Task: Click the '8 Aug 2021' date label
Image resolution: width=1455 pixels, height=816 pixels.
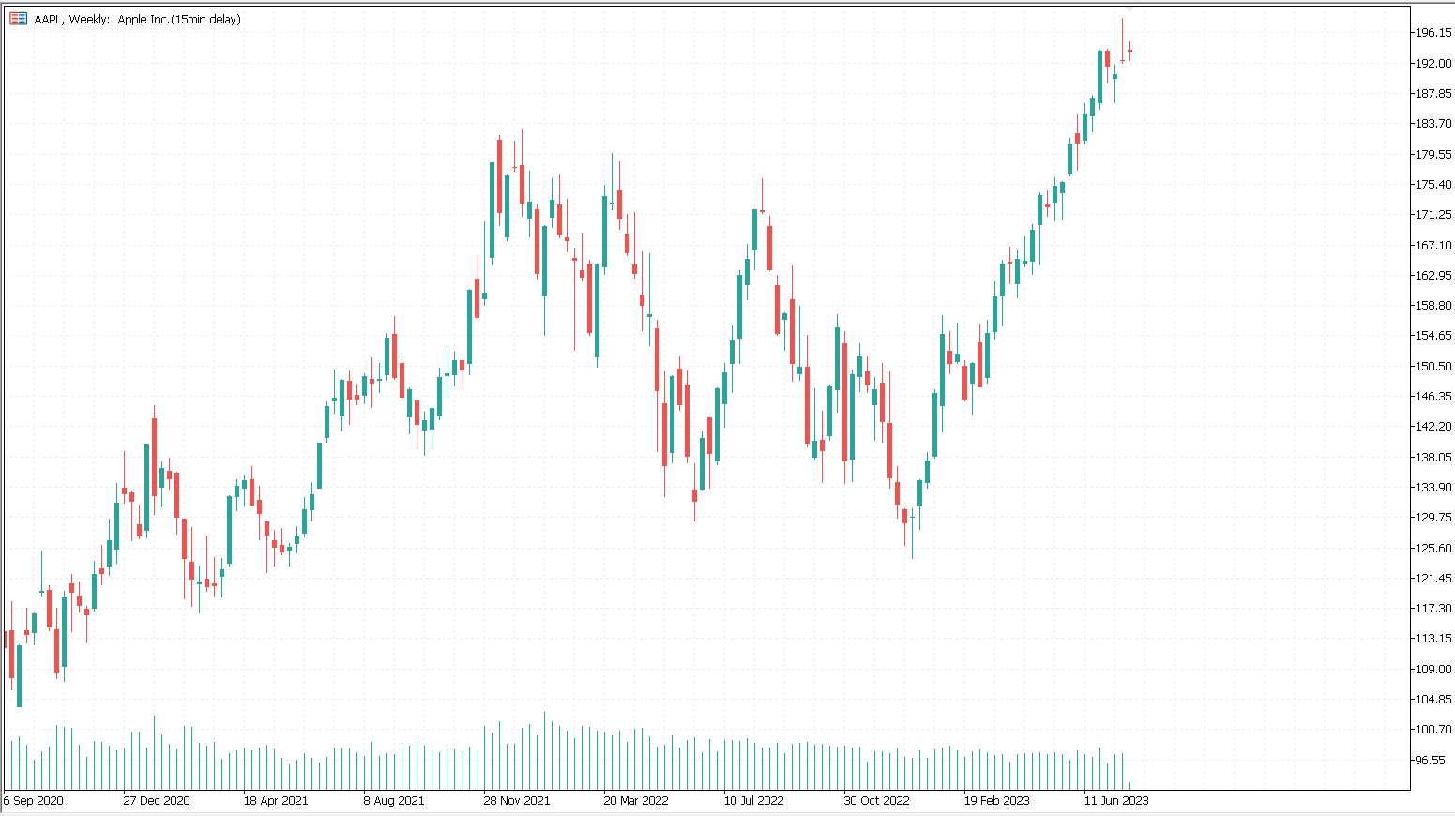Action: (x=394, y=801)
